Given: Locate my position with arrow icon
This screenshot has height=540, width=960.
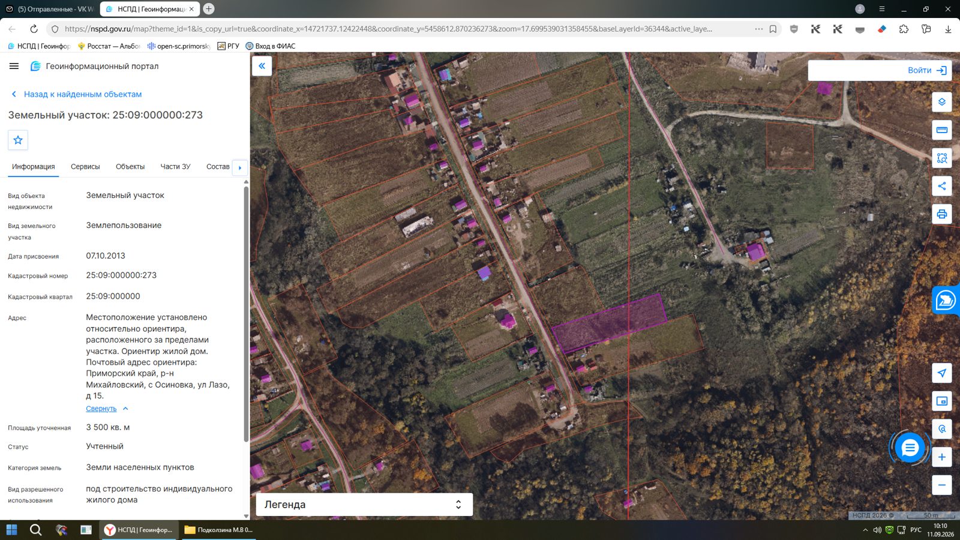Looking at the screenshot, I should click(x=941, y=373).
